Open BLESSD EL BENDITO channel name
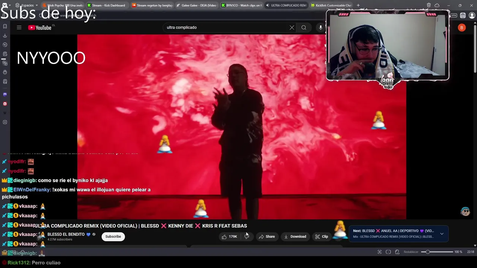Screen dimensions: 477x268 [66, 234]
